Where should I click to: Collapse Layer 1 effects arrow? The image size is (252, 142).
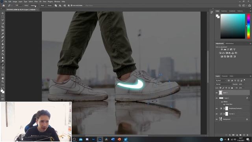pyautogui.click(x=249, y=98)
